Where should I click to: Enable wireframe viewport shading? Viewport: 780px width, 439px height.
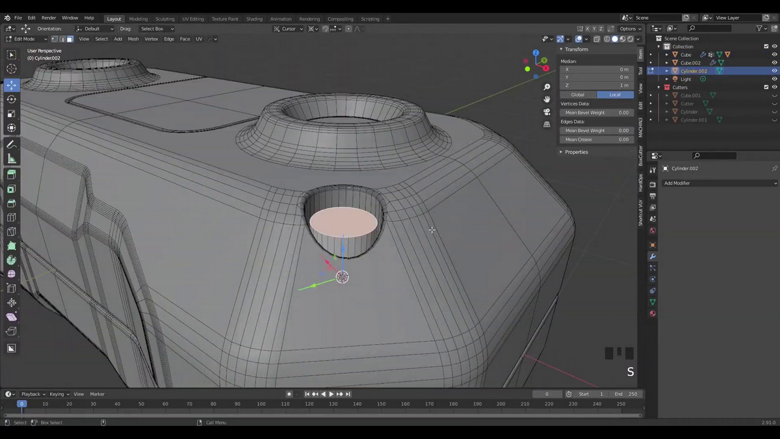point(607,39)
